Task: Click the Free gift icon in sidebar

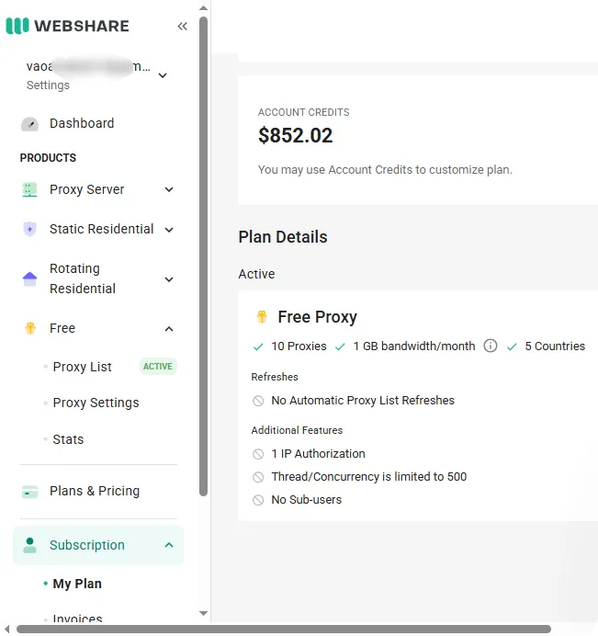Action: click(30, 328)
